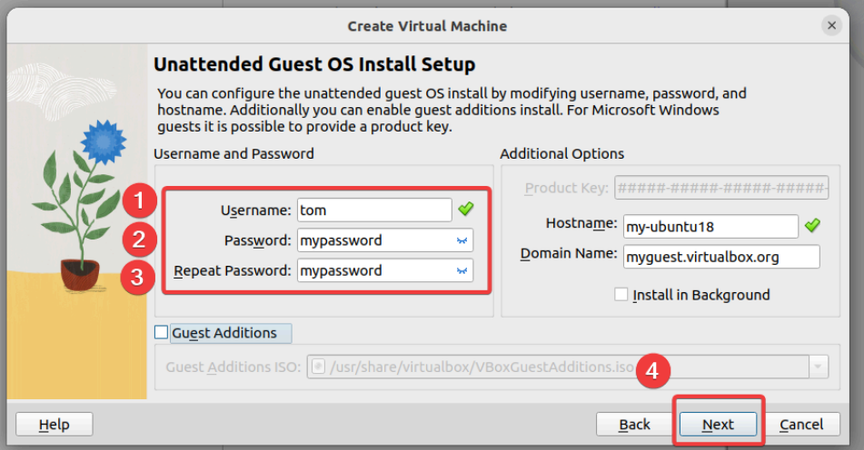Click the Next button

pos(718,425)
